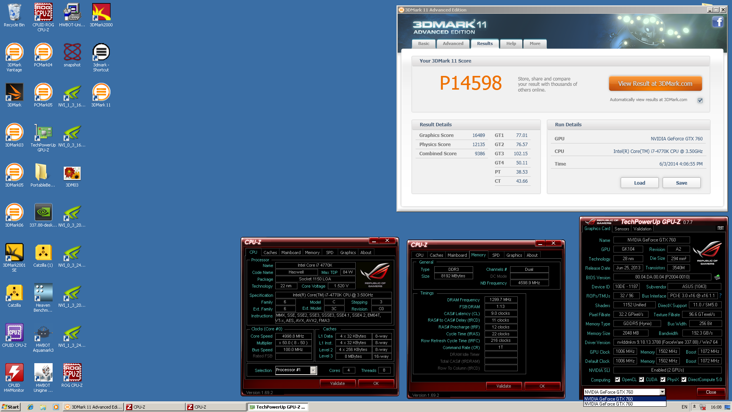Image resolution: width=732 pixels, height=412 pixels.
Task: Open Mainboard tab in left CPU-Z window
Action: coord(291,253)
